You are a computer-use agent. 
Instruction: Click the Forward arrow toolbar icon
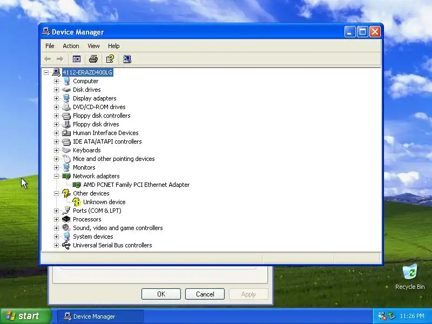click(59, 59)
